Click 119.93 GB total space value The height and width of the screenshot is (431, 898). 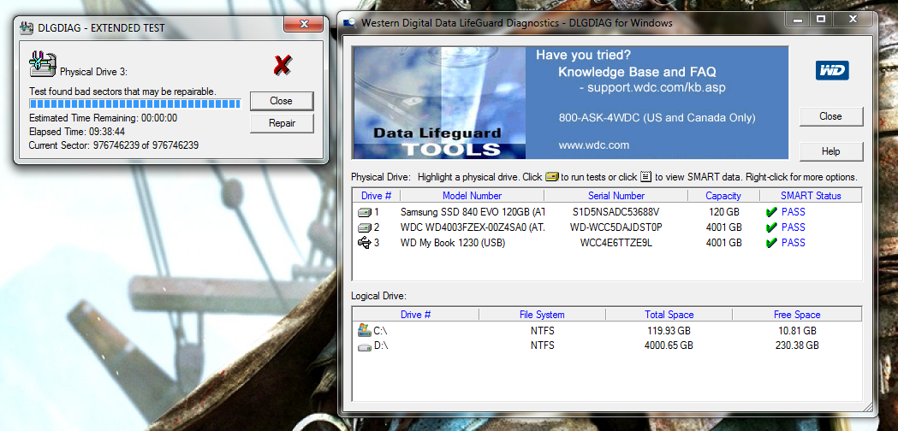click(x=669, y=331)
